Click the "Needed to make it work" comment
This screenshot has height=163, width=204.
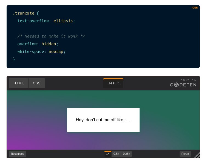(51, 36)
